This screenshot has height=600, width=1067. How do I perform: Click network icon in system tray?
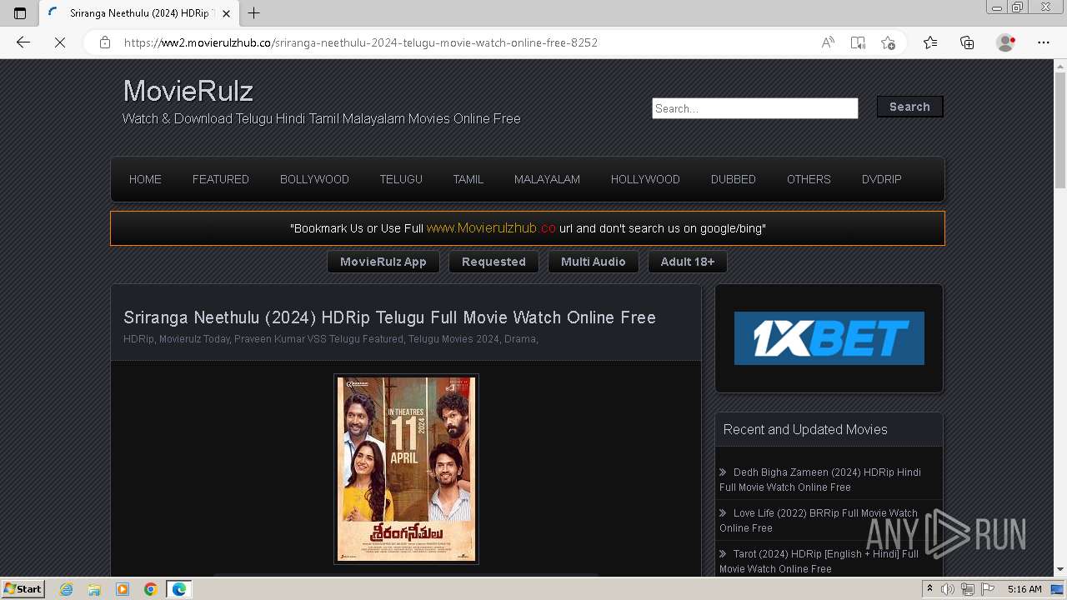pos(968,589)
